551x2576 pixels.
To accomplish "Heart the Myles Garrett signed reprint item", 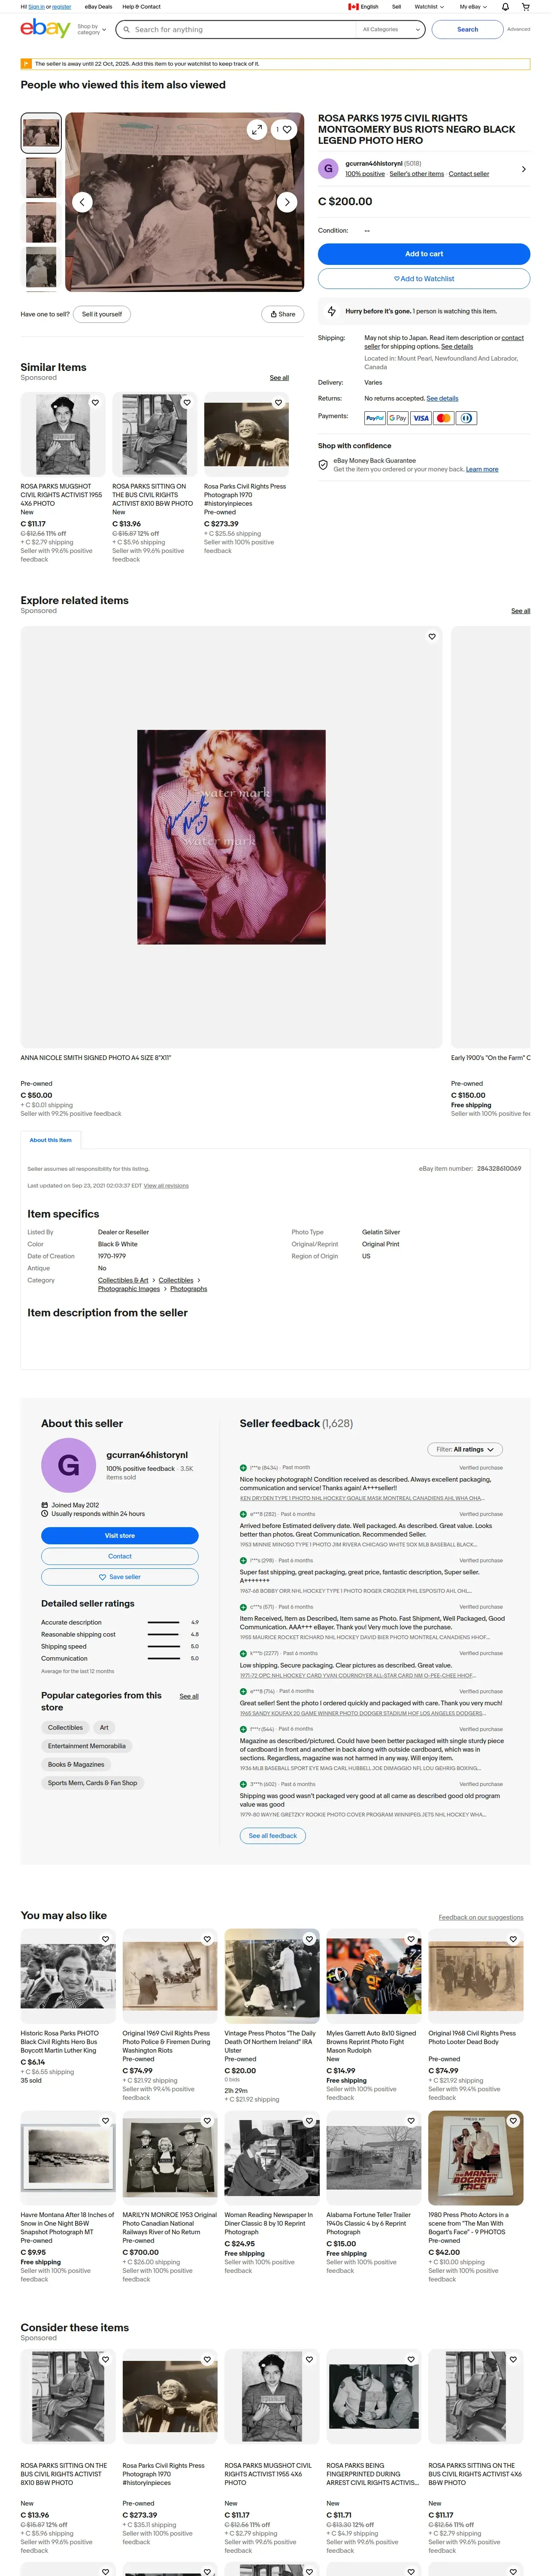I will (x=411, y=1939).
